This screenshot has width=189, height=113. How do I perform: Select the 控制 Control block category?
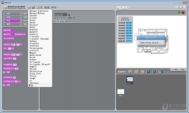pyautogui.click(x=25, y=14)
